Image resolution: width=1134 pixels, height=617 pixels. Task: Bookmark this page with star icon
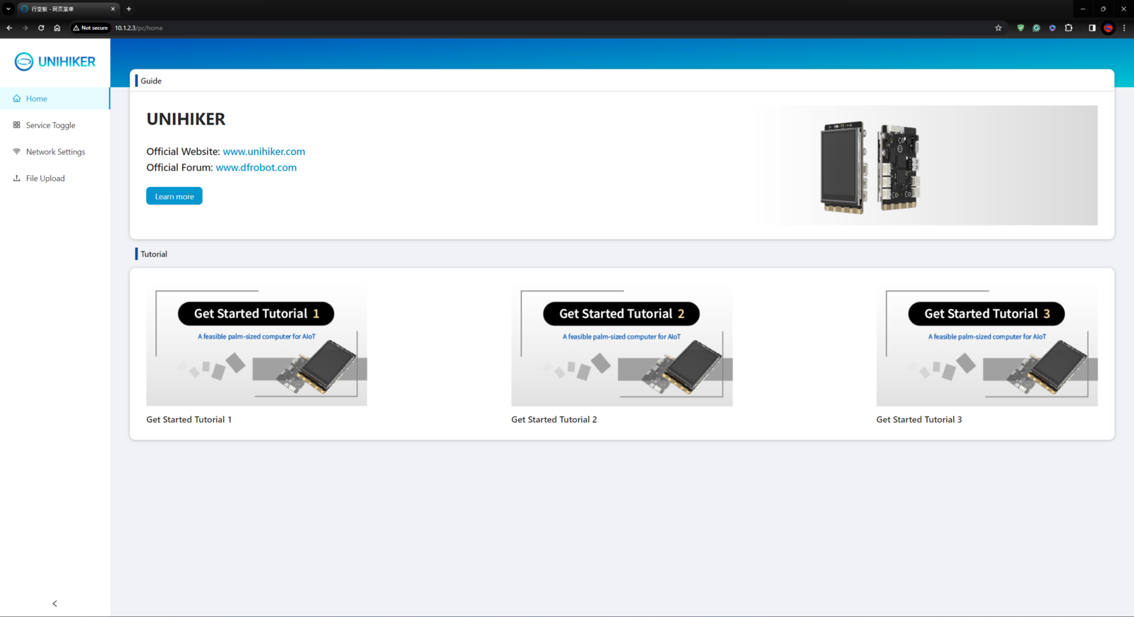[999, 28]
